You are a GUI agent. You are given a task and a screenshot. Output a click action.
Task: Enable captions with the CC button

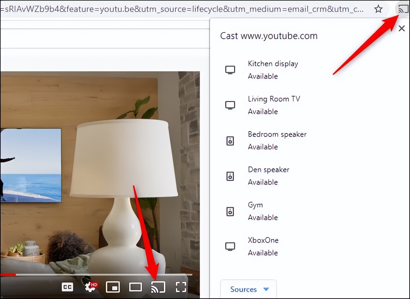(67, 287)
